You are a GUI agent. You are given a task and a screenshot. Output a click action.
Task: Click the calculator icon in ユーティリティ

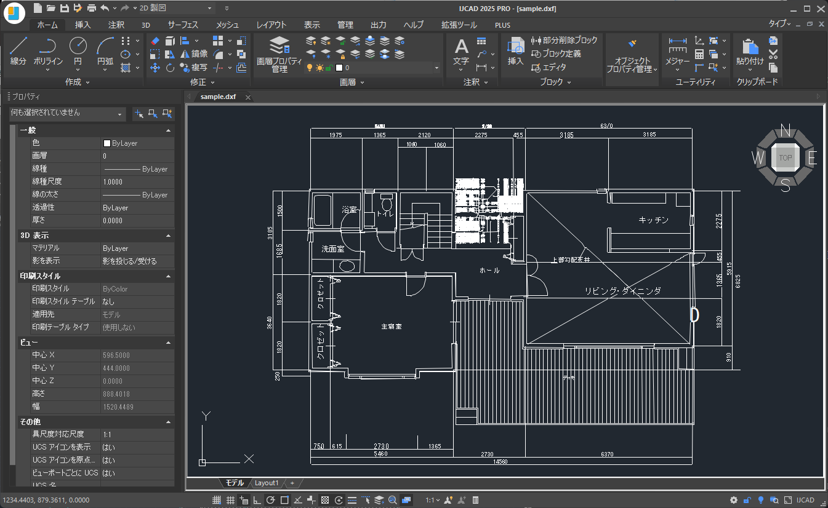pos(699,54)
